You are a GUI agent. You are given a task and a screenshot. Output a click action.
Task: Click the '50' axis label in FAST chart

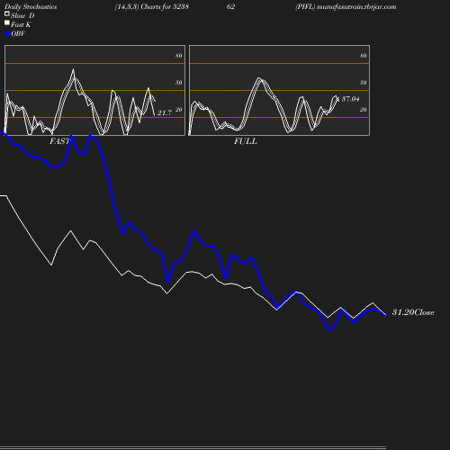tap(179, 83)
